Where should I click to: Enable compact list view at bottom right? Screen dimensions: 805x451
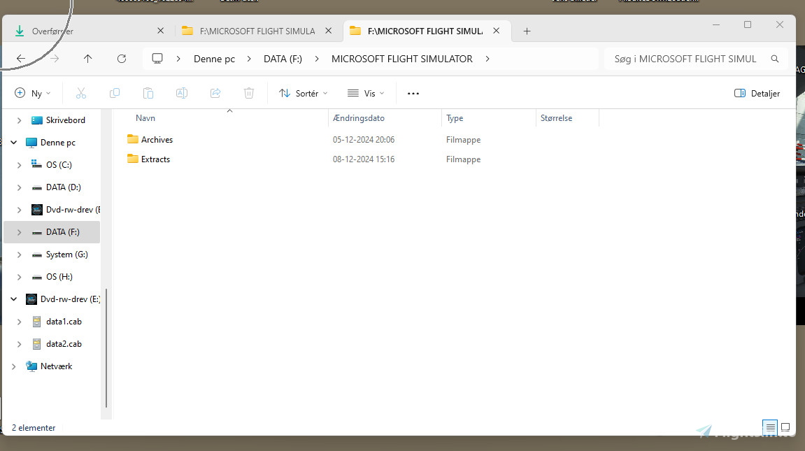click(770, 427)
